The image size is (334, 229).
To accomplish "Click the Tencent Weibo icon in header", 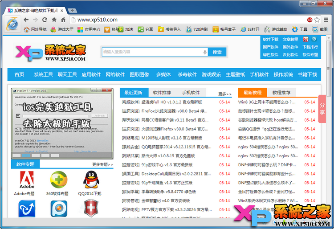I will pyautogui.click(x=314, y=39).
